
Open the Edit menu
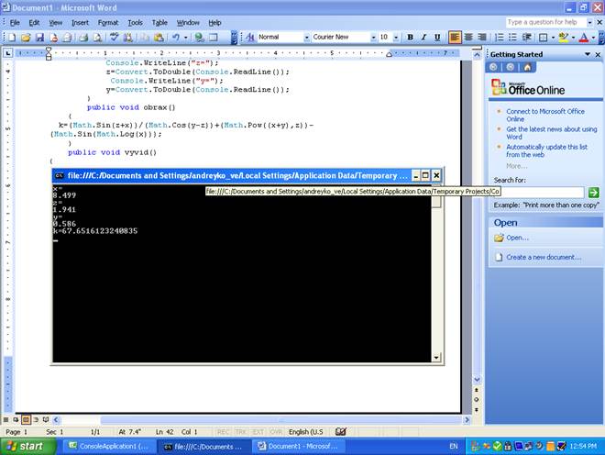tap(34, 23)
